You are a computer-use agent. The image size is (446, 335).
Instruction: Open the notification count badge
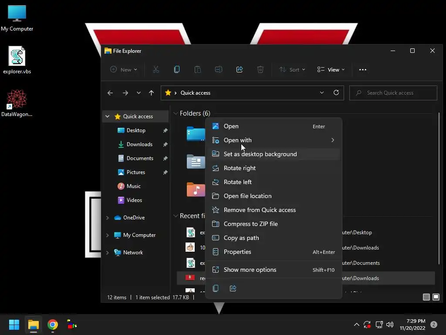click(x=433, y=325)
